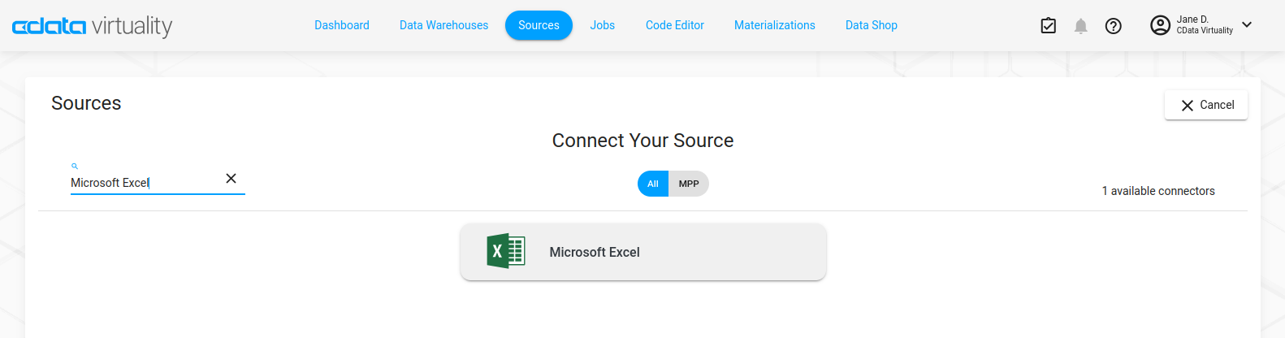The image size is (1285, 338).
Task: Click the green Excel logo icon
Action: click(505, 252)
